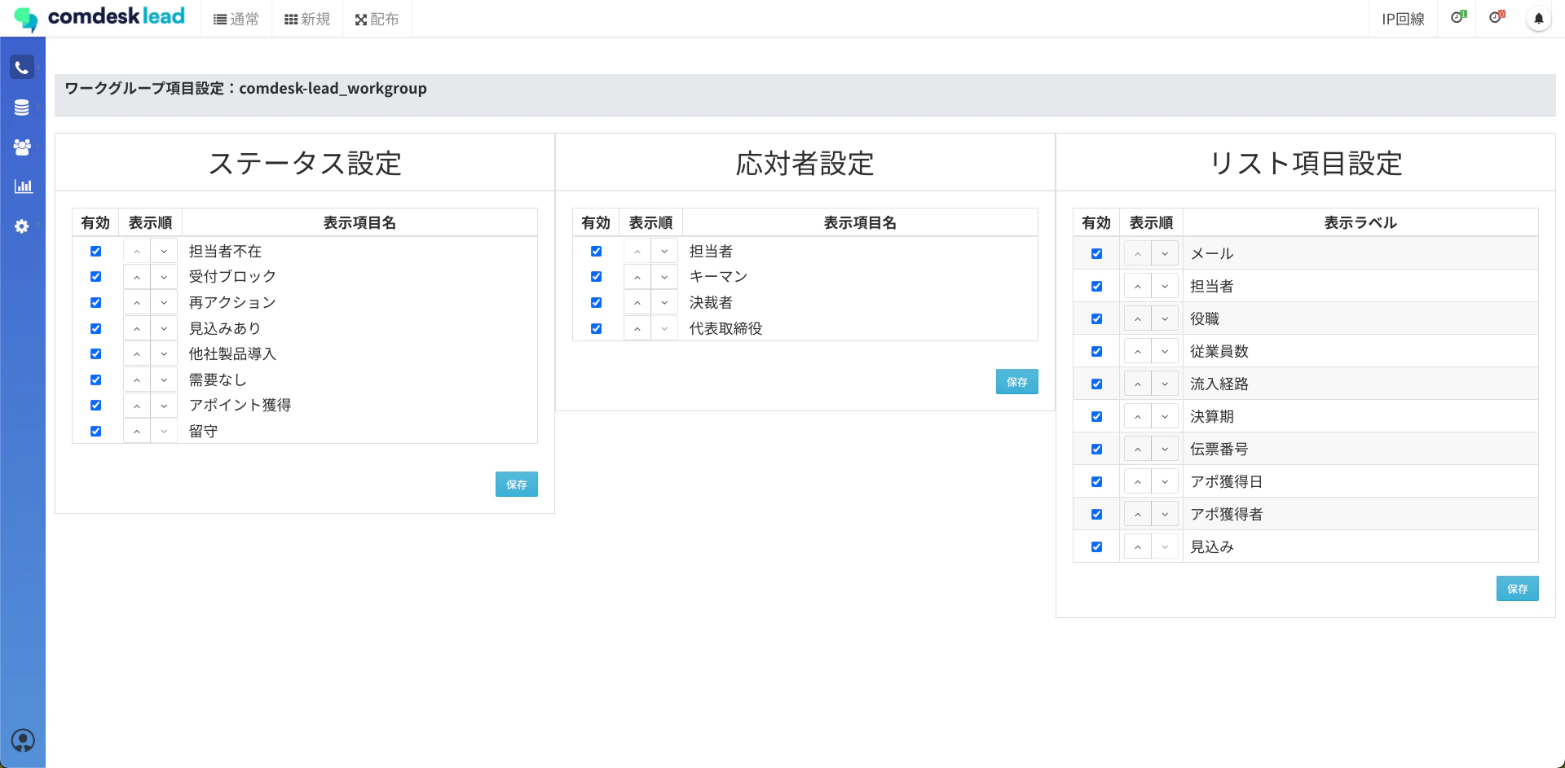Open the bar chart reports icon
Screen dimensions: 1565x768
pyautogui.click(x=23, y=186)
